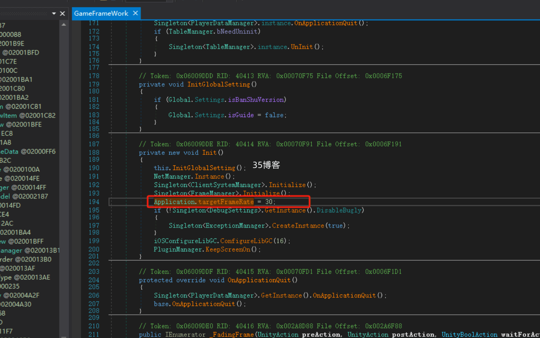Viewport: 540px width, 338px height.
Task: Select the tree item ending in @02001BFD
Action: point(20,52)
